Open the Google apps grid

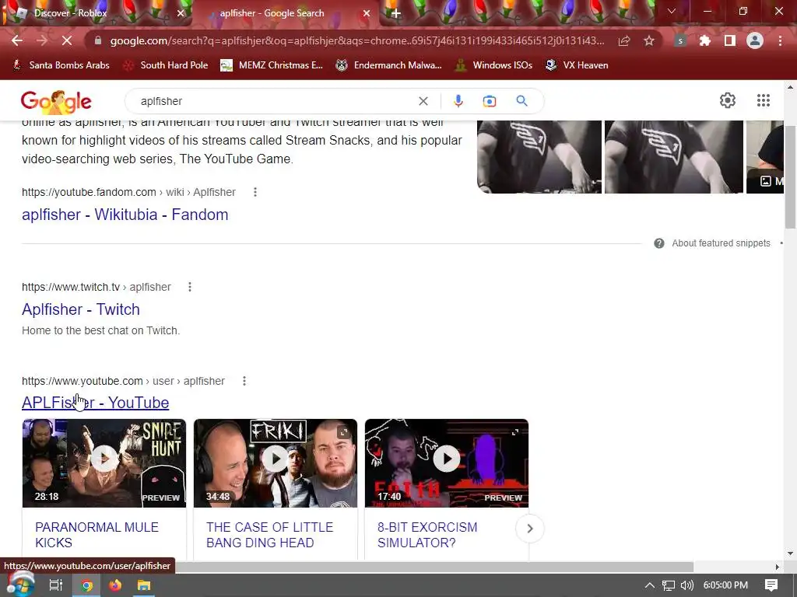pyautogui.click(x=763, y=100)
